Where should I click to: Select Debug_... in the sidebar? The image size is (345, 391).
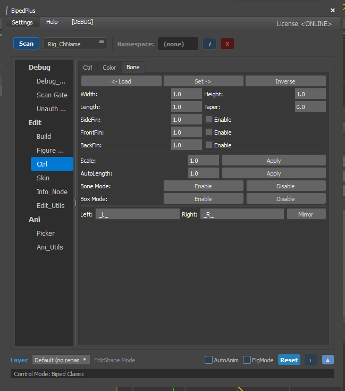(52, 81)
